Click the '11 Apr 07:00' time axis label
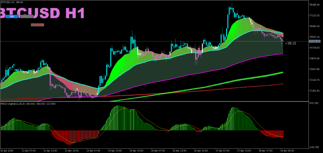This screenshot has width=323, height=153. [x=28, y=151]
